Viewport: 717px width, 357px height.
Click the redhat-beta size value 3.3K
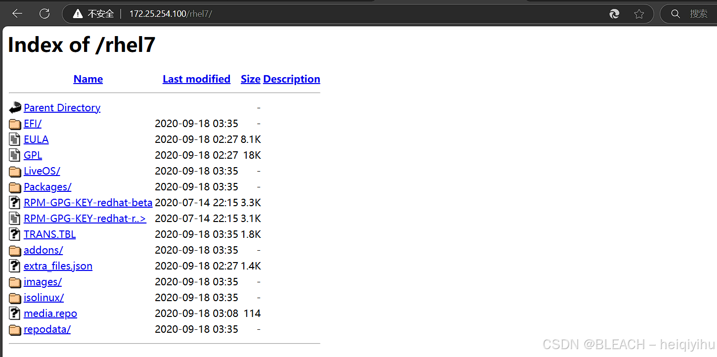[251, 203]
